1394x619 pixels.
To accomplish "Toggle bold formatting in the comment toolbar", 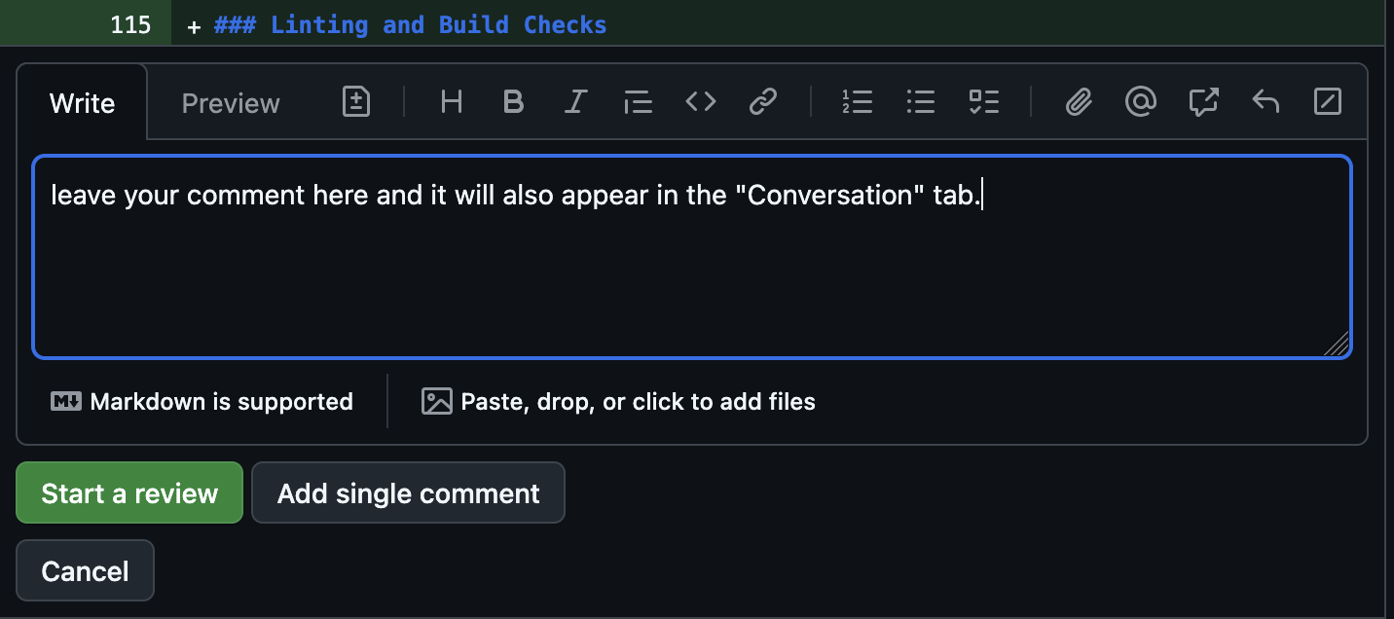I will tap(513, 101).
